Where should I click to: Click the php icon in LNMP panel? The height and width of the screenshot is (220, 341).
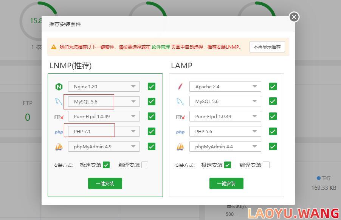click(59, 132)
